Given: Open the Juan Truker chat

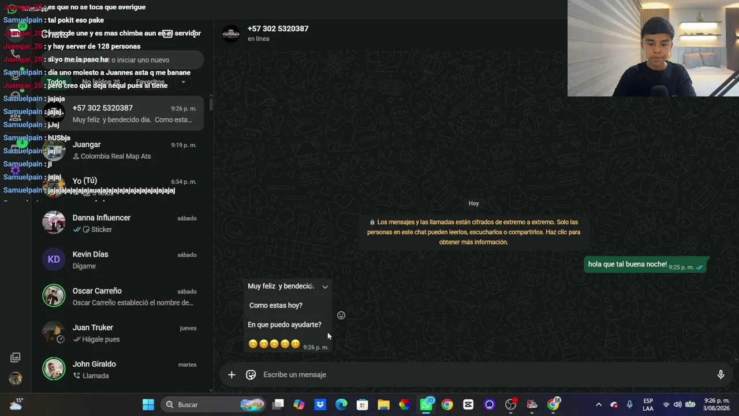Looking at the screenshot, I should pyautogui.click(x=120, y=333).
